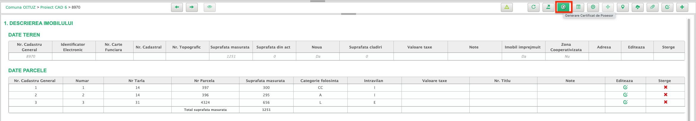The height and width of the screenshot is (121, 696).
Task: Click the table list toolbar icon
Action: tap(578, 7)
